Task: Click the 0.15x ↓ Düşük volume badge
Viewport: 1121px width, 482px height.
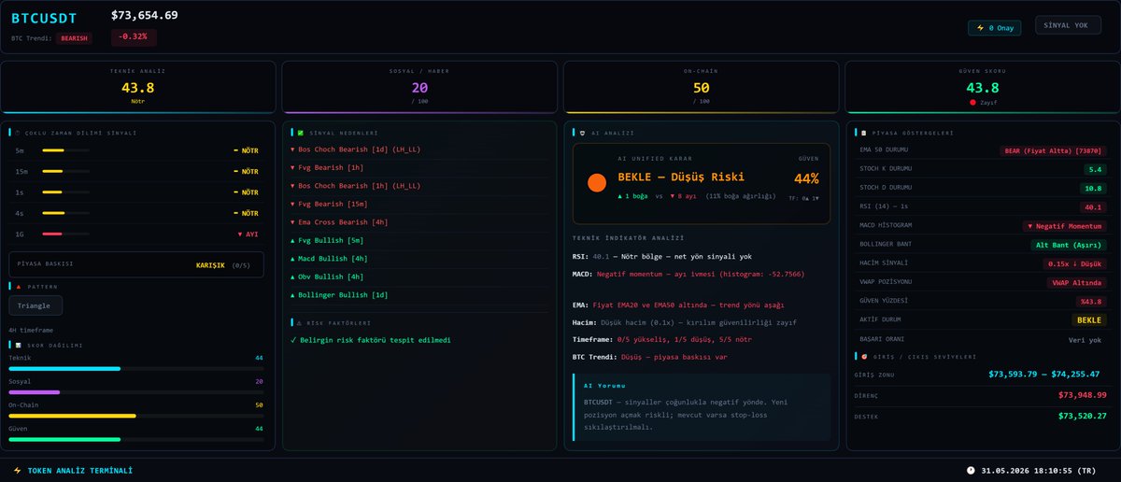Action: point(1075,263)
